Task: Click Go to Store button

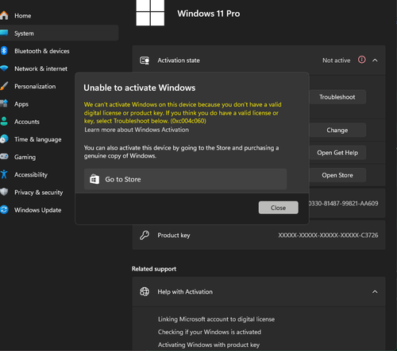Action: (x=185, y=179)
